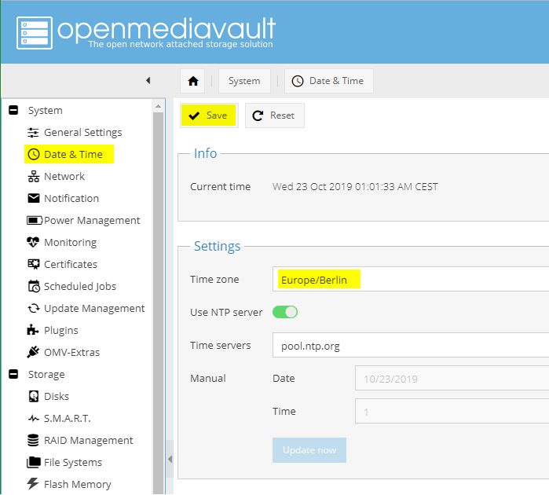Open the Time zone combo box

click(x=411, y=279)
